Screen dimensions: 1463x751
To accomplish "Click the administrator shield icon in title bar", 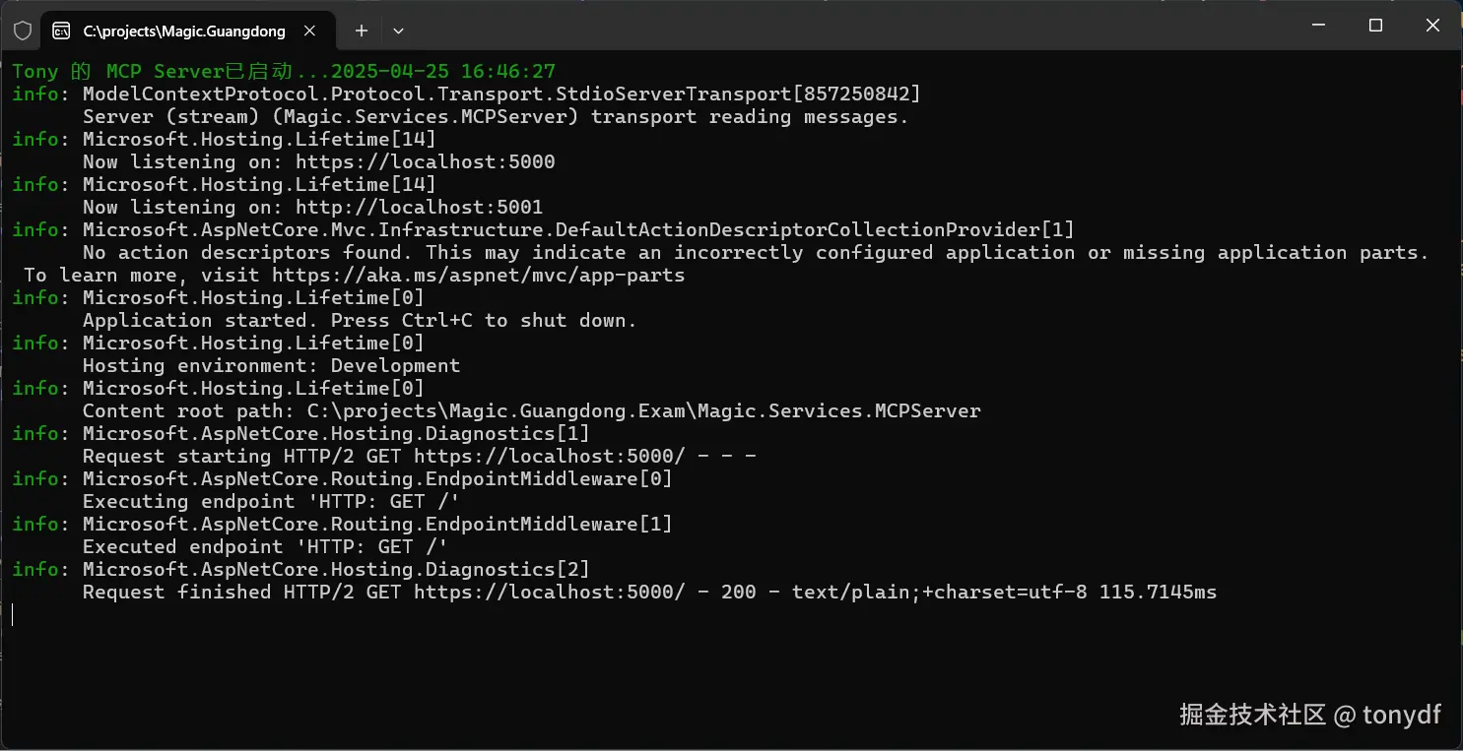I will (x=22, y=31).
